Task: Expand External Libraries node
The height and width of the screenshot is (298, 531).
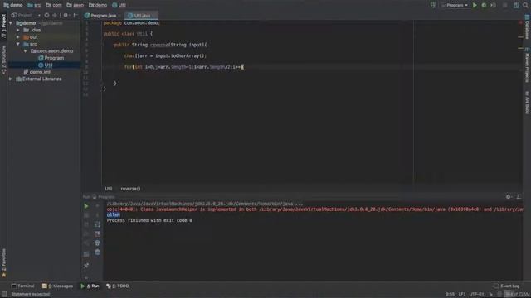Action: (11, 79)
